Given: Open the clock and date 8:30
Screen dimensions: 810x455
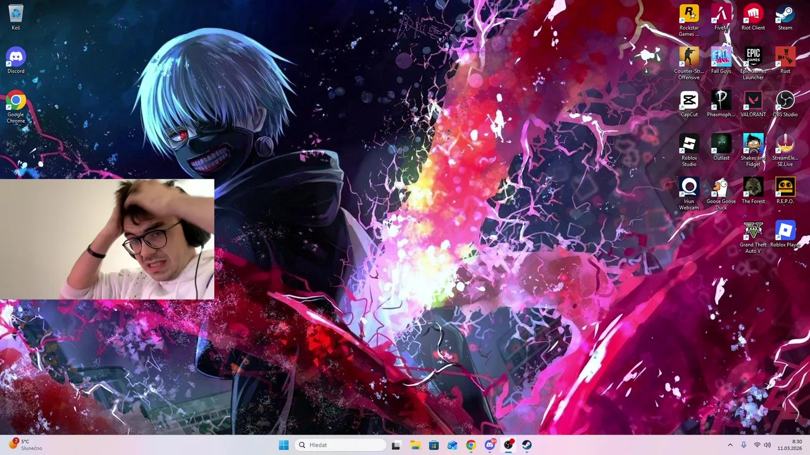Looking at the screenshot, I should (x=790, y=445).
